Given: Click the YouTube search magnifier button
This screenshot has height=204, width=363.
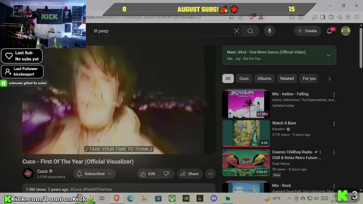Looking at the screenshot, I should (x=250, y=31).
